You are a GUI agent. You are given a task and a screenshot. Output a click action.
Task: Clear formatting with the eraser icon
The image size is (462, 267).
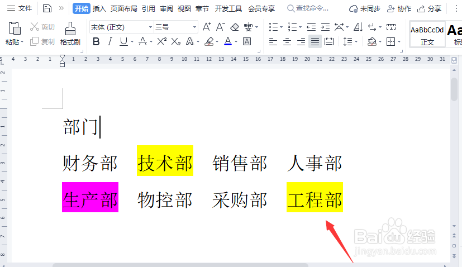(x=235, y=27)
